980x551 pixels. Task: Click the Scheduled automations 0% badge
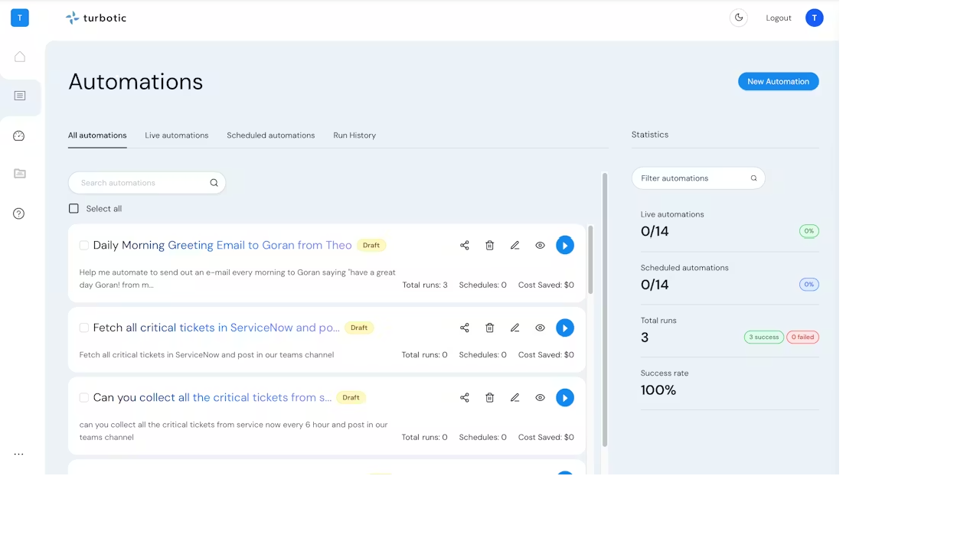click(809, 284)
